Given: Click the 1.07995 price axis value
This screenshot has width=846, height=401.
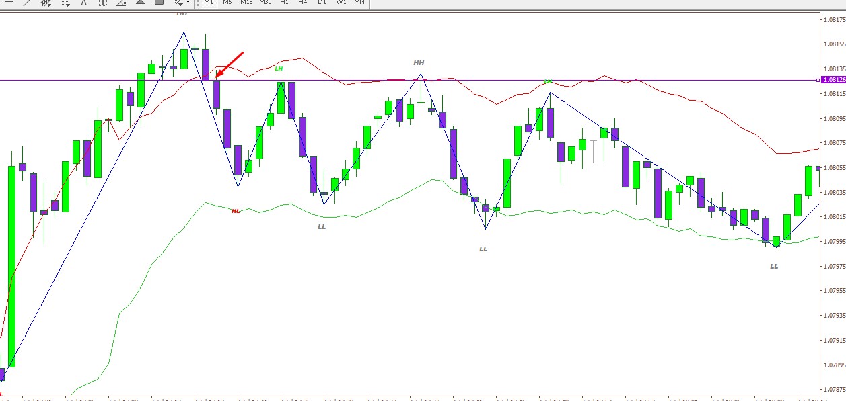Looking at the screenshot, I should [835, 242].
